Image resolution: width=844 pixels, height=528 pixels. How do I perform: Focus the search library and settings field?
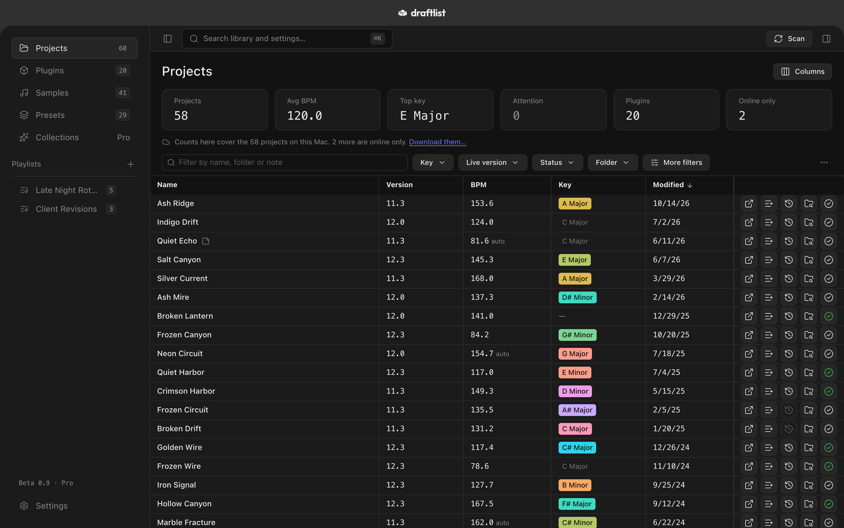pos(287,39)
